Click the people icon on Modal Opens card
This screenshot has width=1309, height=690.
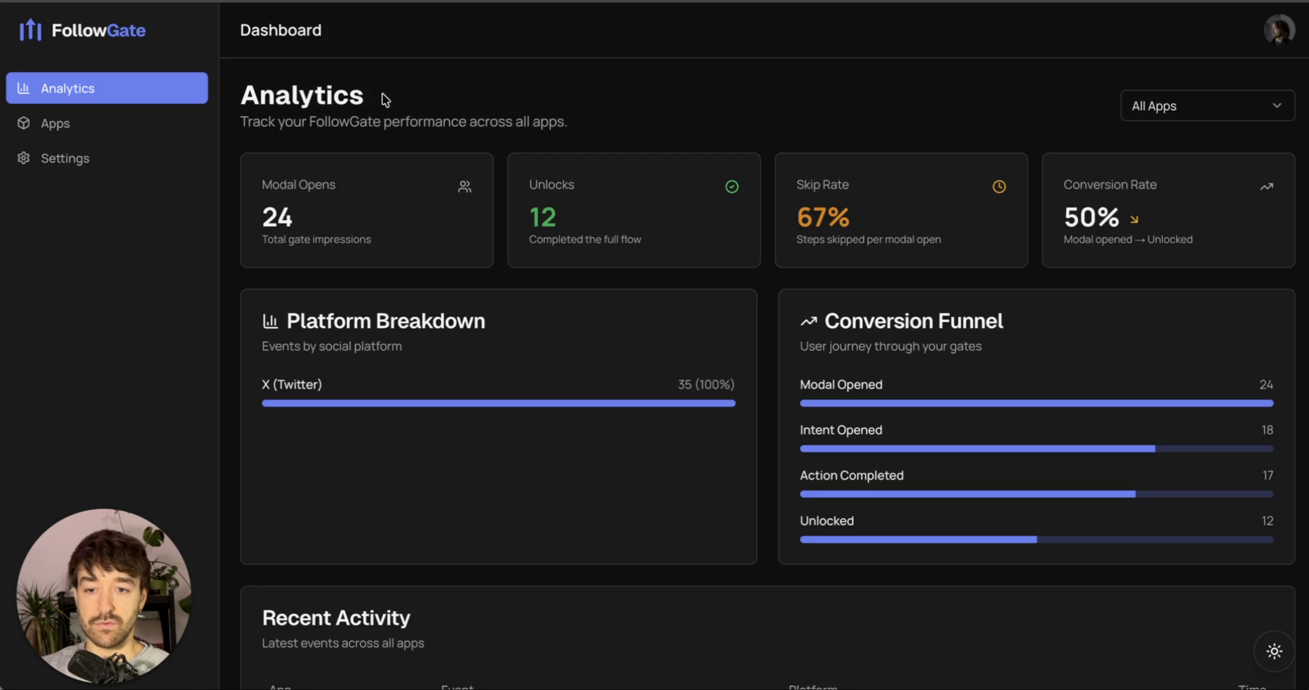[464, 187]
